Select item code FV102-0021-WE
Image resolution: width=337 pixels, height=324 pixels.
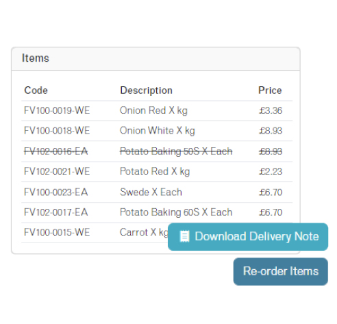[x=57, y=171]
